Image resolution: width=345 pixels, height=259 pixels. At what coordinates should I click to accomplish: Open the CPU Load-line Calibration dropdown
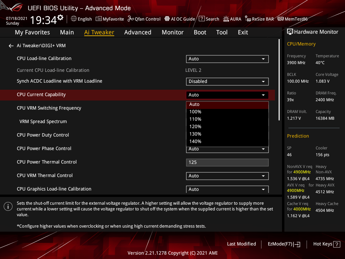(x=227, y=59)
